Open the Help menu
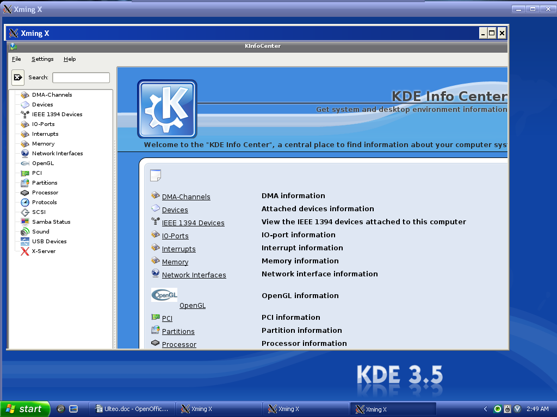Screen dimensions: 557x417 click(70, 59)
